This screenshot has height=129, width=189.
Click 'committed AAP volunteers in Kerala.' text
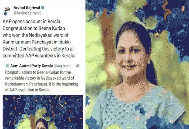pos(39,56)
